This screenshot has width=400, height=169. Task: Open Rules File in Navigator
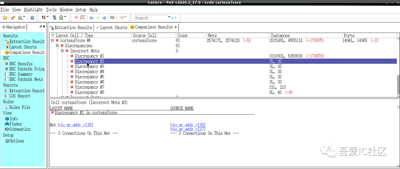coord(18,107)
